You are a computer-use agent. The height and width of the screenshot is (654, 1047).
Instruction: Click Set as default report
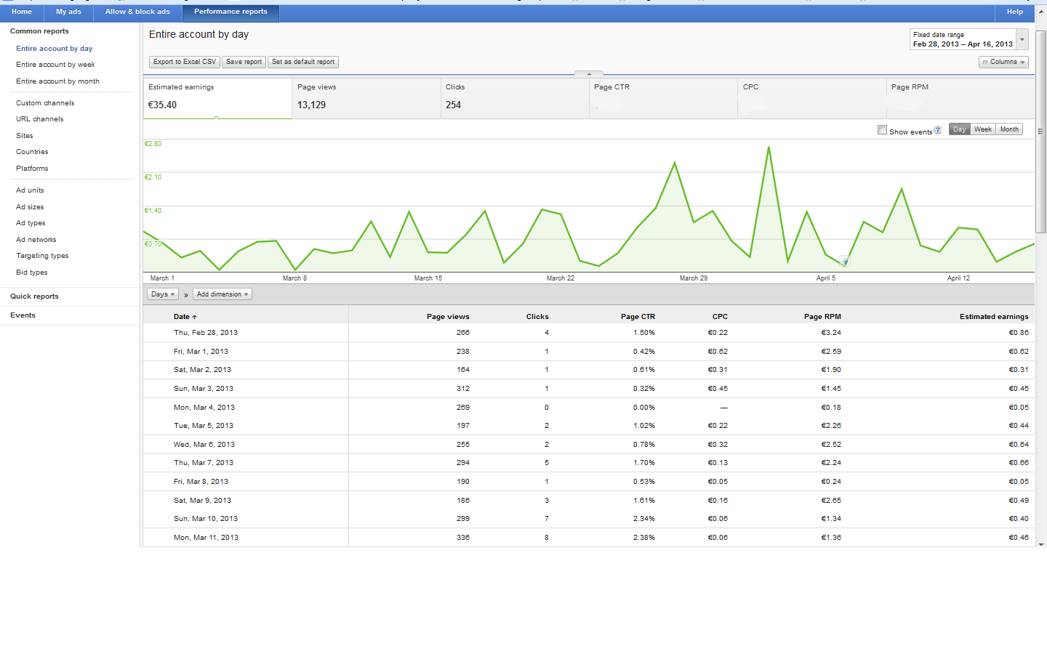point(303,62)
